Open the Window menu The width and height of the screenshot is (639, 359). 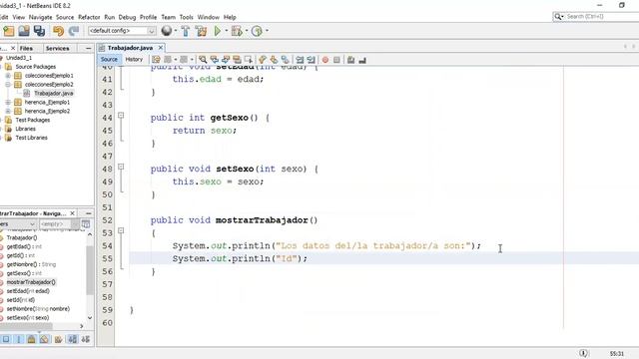pos(209,17)
